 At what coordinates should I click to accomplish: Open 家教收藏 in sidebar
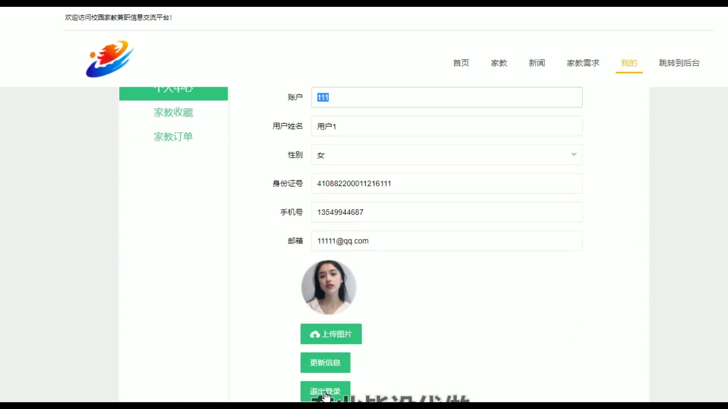173,112
